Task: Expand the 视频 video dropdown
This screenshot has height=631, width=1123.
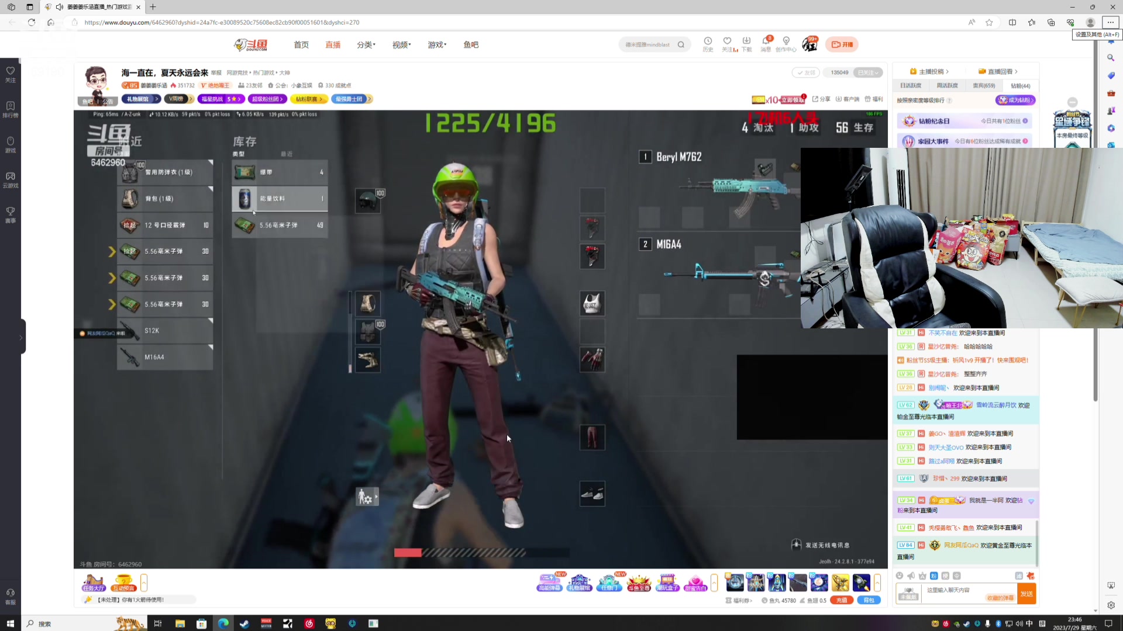Action: tap(401, 44)
